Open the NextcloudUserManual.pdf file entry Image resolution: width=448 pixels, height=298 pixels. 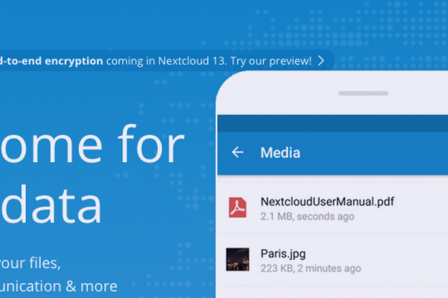tap(333, 208)
